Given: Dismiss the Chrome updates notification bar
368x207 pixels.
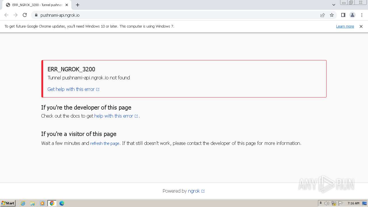Looking at the screenshot, I should [x=361, y=26].
